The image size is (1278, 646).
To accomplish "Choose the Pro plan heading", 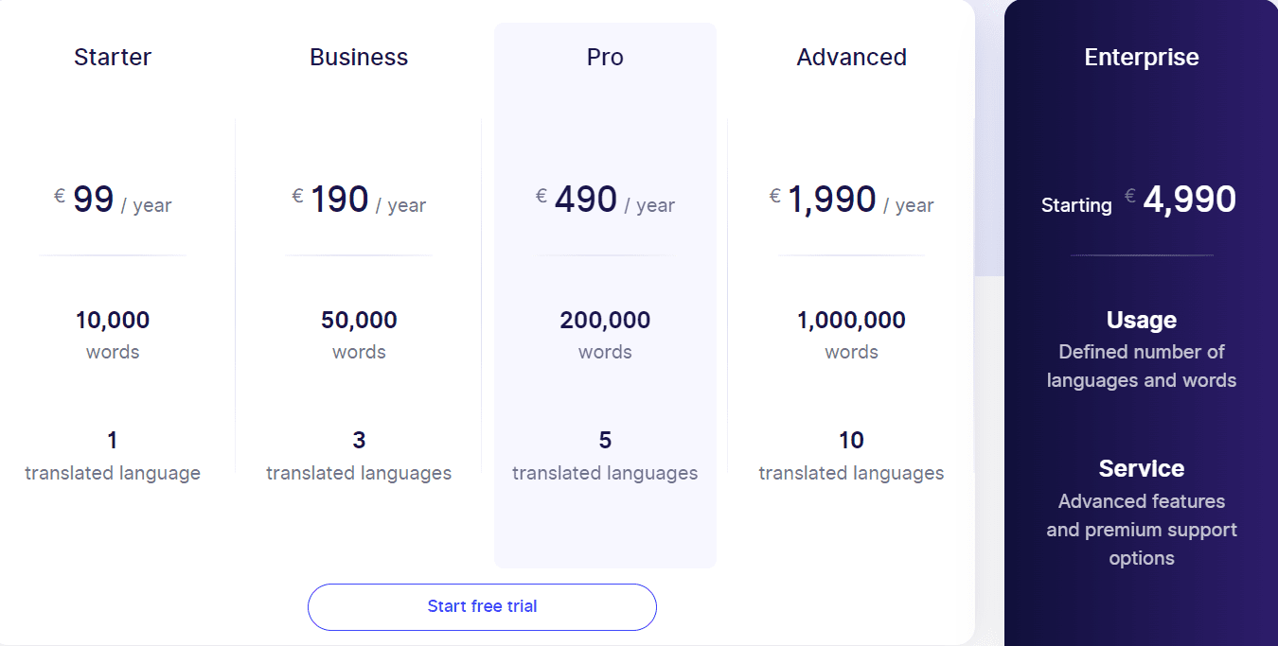I will point(605,57).
